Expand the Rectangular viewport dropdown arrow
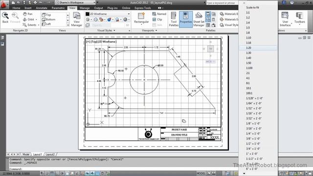The image size is (313, 176). coord(141,24)
